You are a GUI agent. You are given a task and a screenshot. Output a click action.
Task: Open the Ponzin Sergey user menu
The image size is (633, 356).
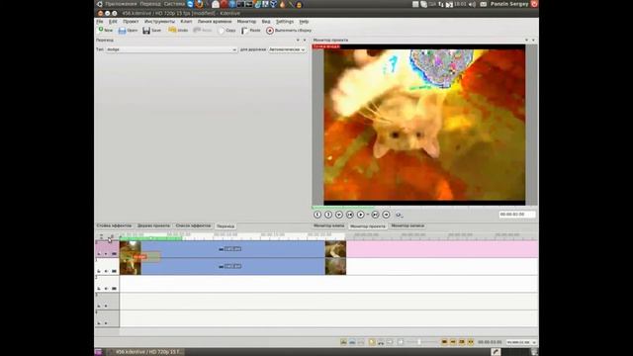(509, 4)
